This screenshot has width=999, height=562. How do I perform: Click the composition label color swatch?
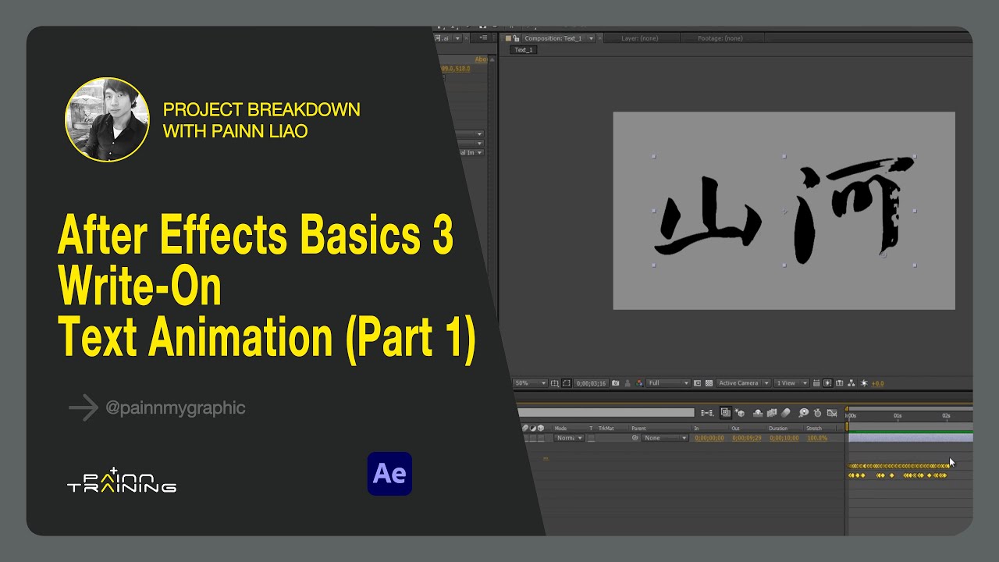click(508, 38)
